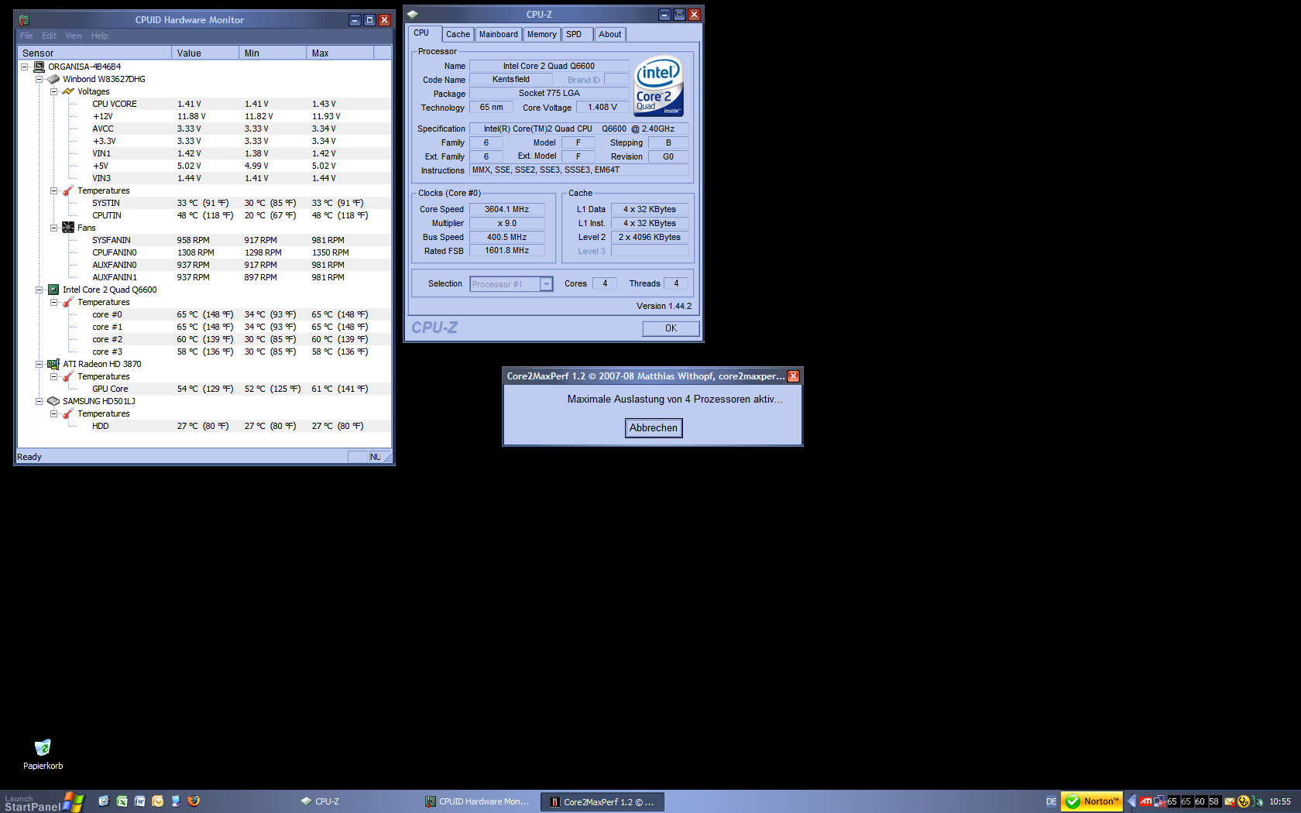Click the Winbond chip icon in tree
The height and width of the screenshot is (813, 1301).
coord(53,79)
